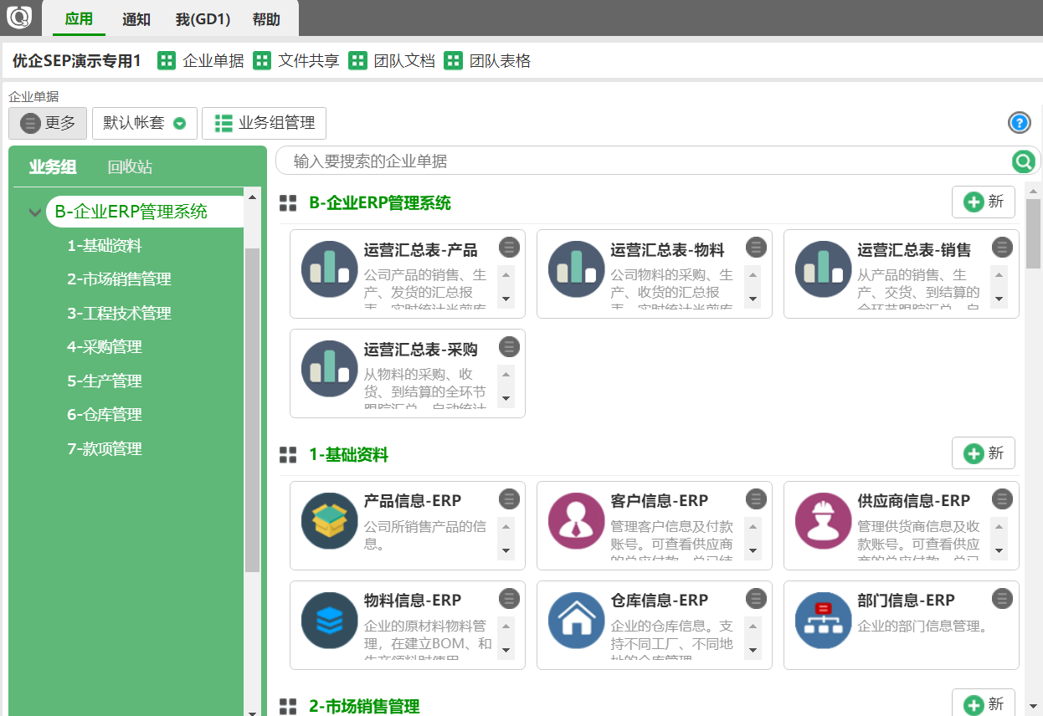Open the 团队表格 grid icon shortcut

tap(454, 60)
